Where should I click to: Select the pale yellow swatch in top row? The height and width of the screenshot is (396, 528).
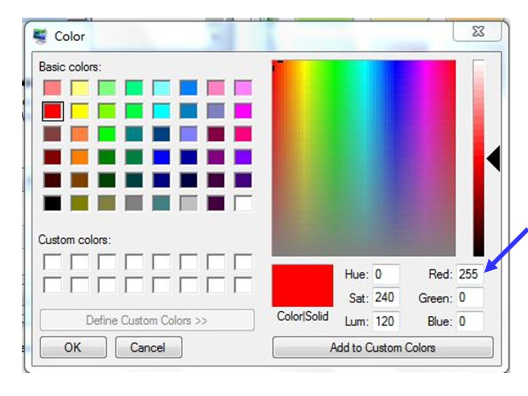coord(80,88)
